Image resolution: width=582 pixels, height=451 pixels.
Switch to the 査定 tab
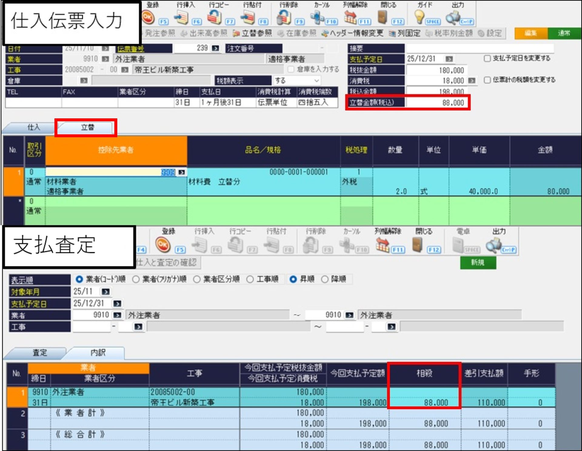tap(39, 353)
